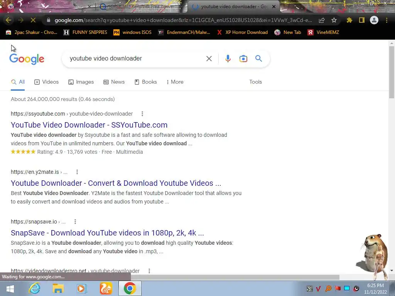Search by image with camera icon
Image resolution: width=395 pixels, height=296 pixels.
point(243,59)
